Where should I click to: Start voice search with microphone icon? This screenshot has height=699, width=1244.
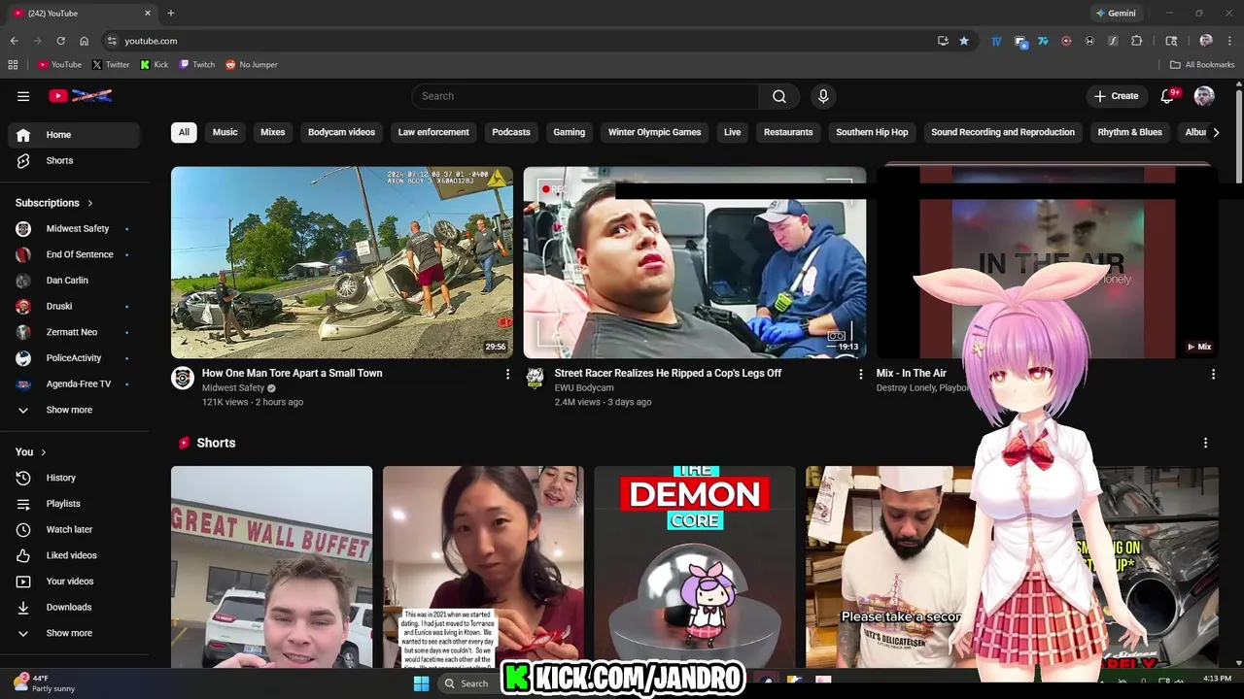click(823, 96)
